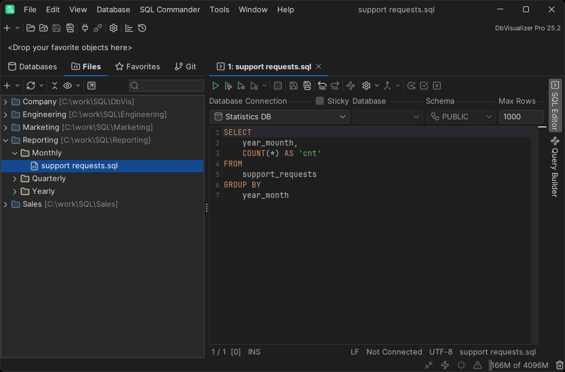The width and height of the screenshot is (565, 372).
Task: Click the collapse arrows icon in status bar
Action: point(429,365)
